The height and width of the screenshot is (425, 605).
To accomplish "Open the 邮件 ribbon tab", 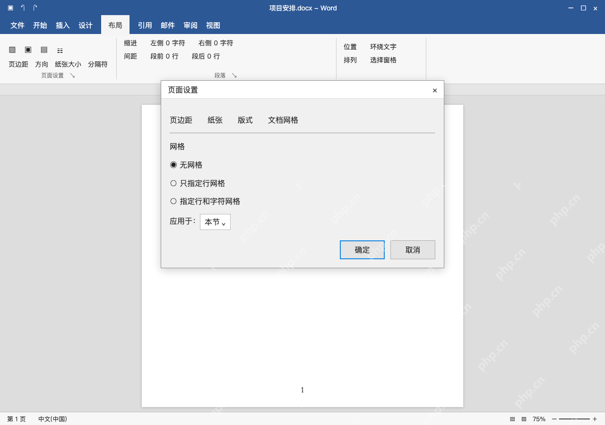I will point(168,25).
